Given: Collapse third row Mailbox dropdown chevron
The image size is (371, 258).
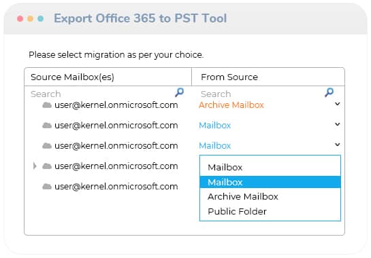Looking at the screenshot, I should (x=338, y=144).
